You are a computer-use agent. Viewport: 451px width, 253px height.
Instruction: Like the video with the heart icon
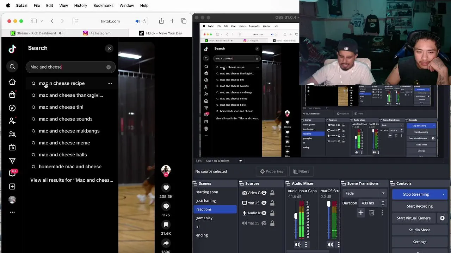coord(166,188)
